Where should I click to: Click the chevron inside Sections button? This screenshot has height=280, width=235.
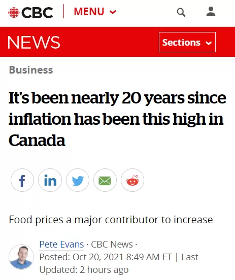(x=209, y=43)
